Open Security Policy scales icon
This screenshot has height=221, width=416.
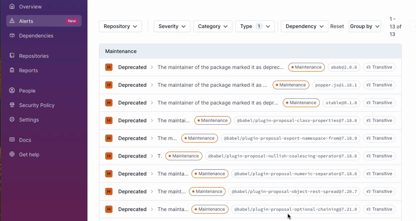point(12,105)
